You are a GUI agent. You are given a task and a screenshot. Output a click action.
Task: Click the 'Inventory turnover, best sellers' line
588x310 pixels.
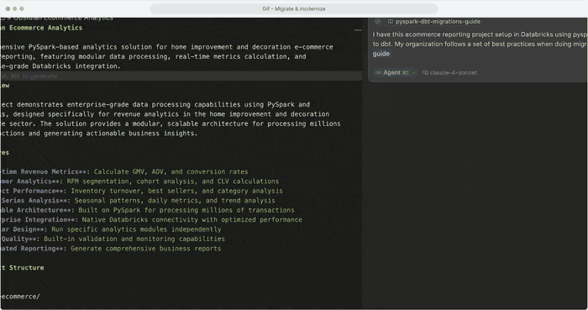(141, 191)
